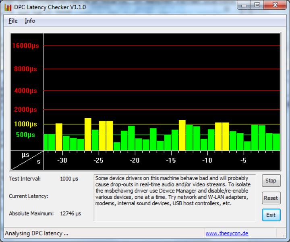Click the 4000µs axis label
The height and width of the screenshot is (242, 290).
click(x=25, y=91)
